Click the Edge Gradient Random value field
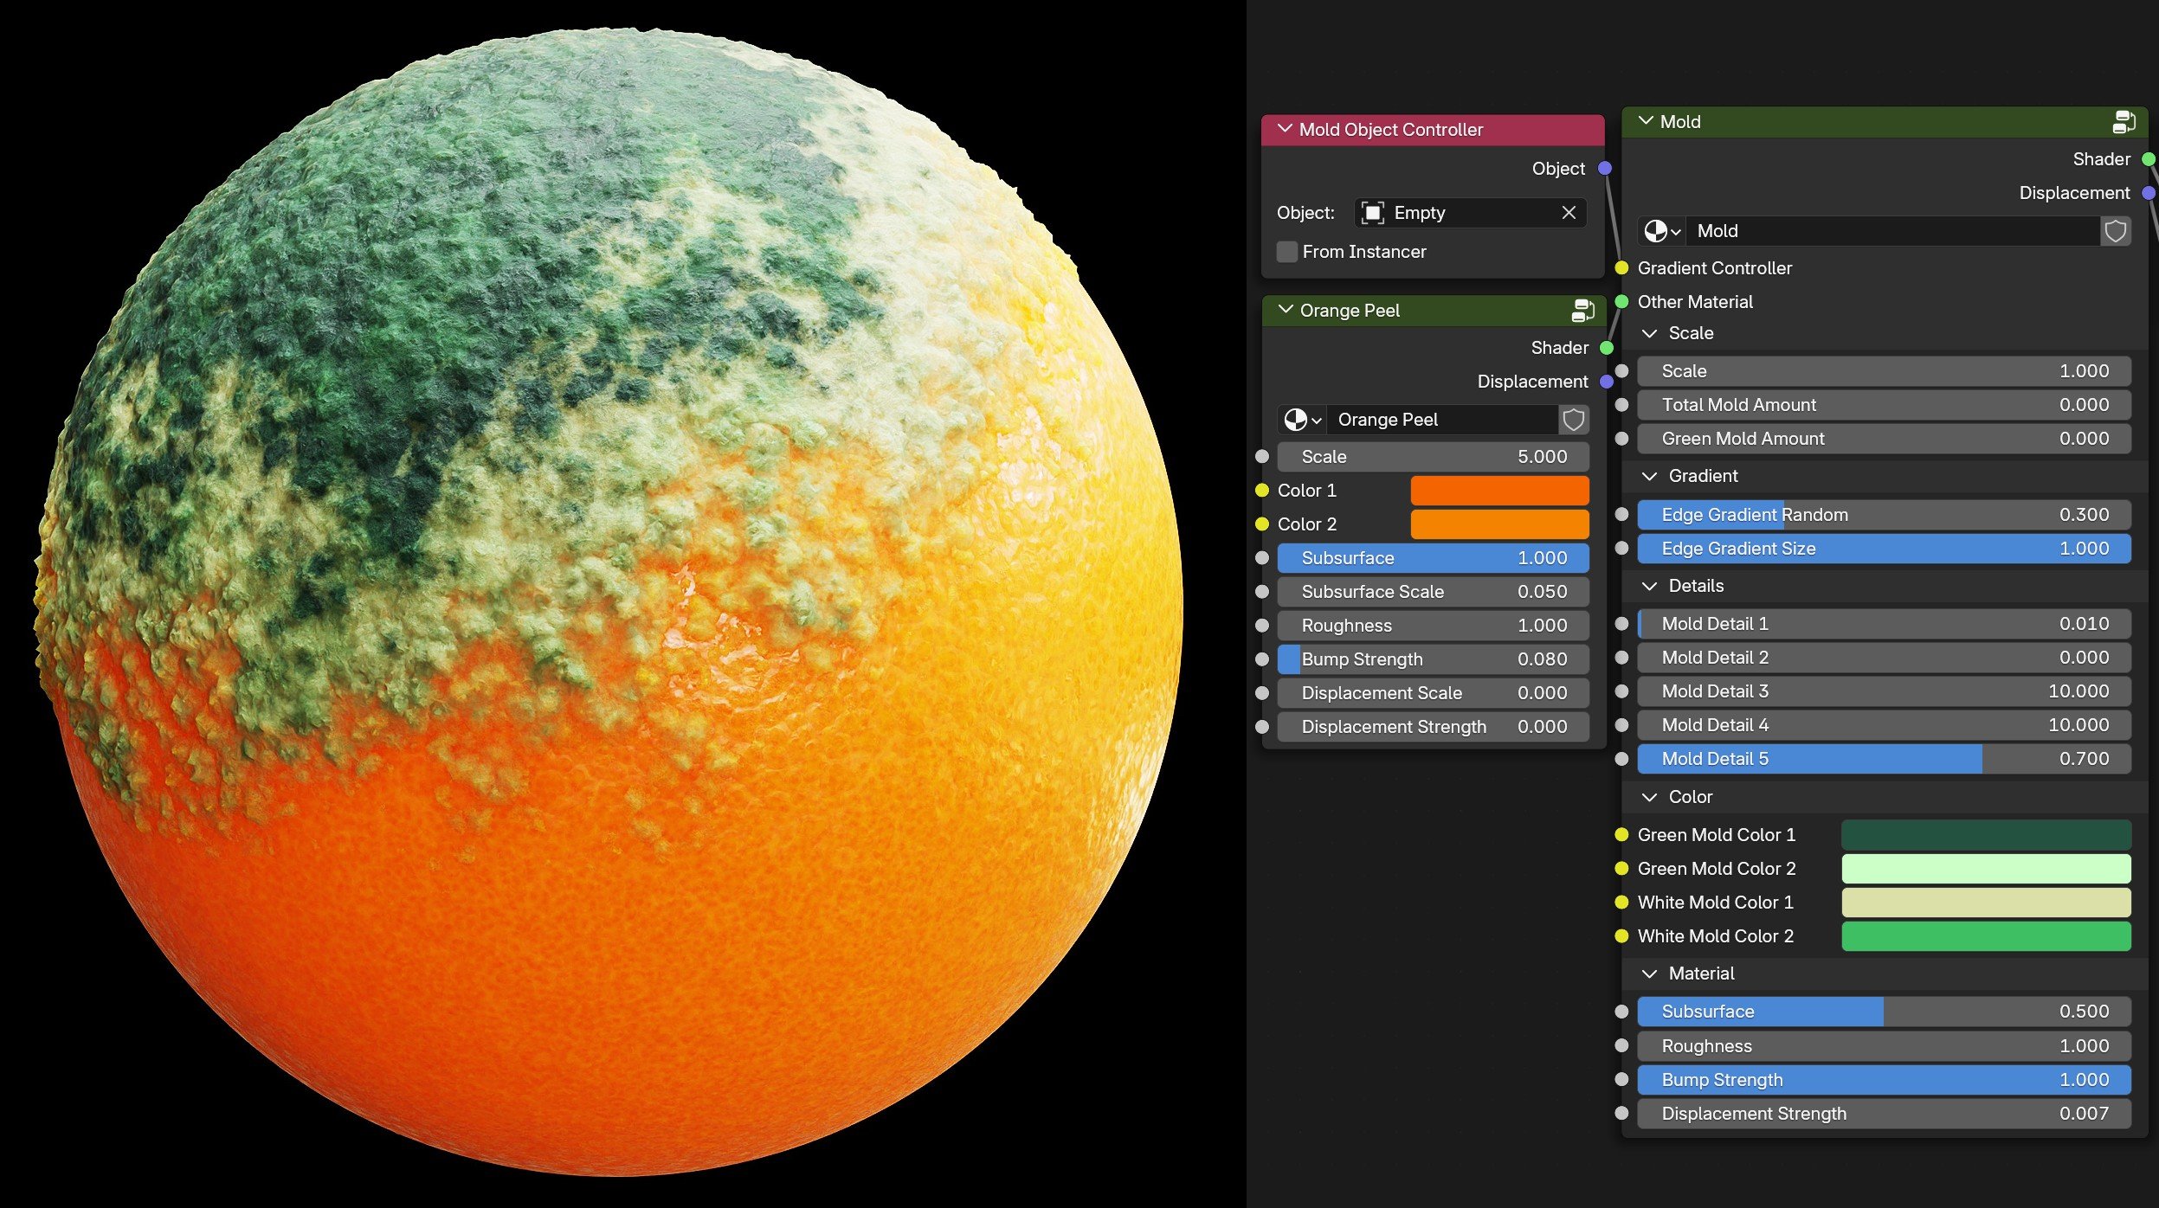Screen dimensions: 2159x1208 coord(1883,515)
